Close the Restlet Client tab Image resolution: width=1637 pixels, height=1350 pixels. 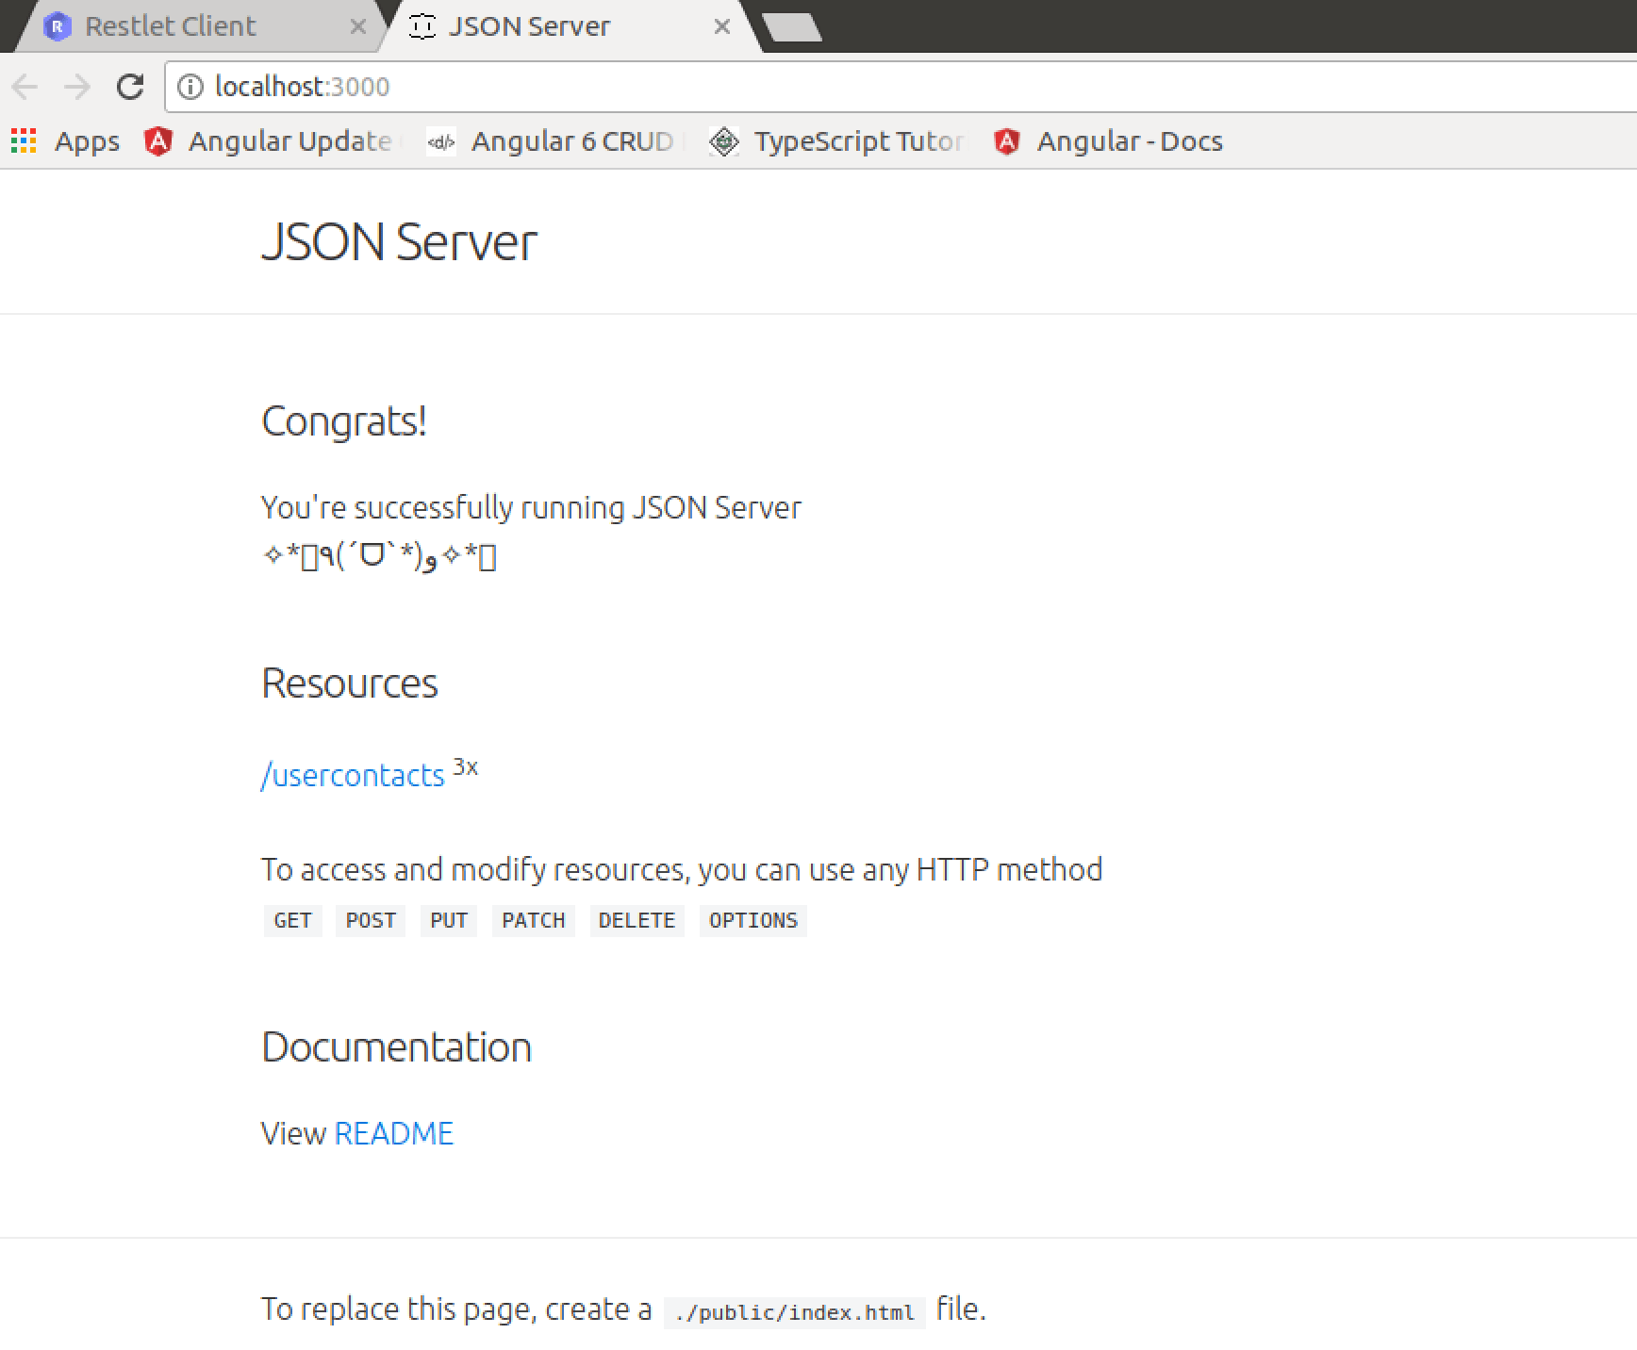coord(358,27)
